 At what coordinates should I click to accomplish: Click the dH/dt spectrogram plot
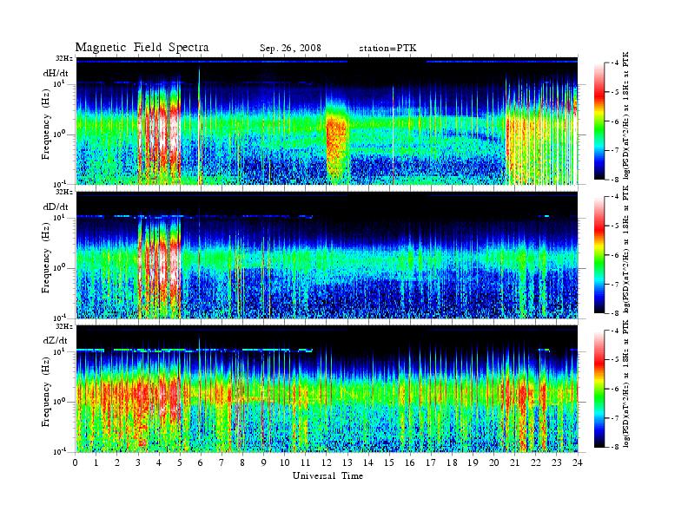[327, 121]
